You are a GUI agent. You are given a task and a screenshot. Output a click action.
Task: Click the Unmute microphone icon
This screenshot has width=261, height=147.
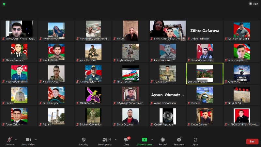[x=9, y=140]
